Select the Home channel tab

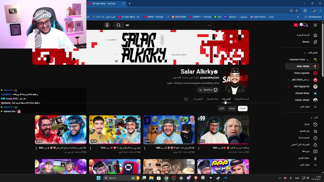click(x=242, y=99)
